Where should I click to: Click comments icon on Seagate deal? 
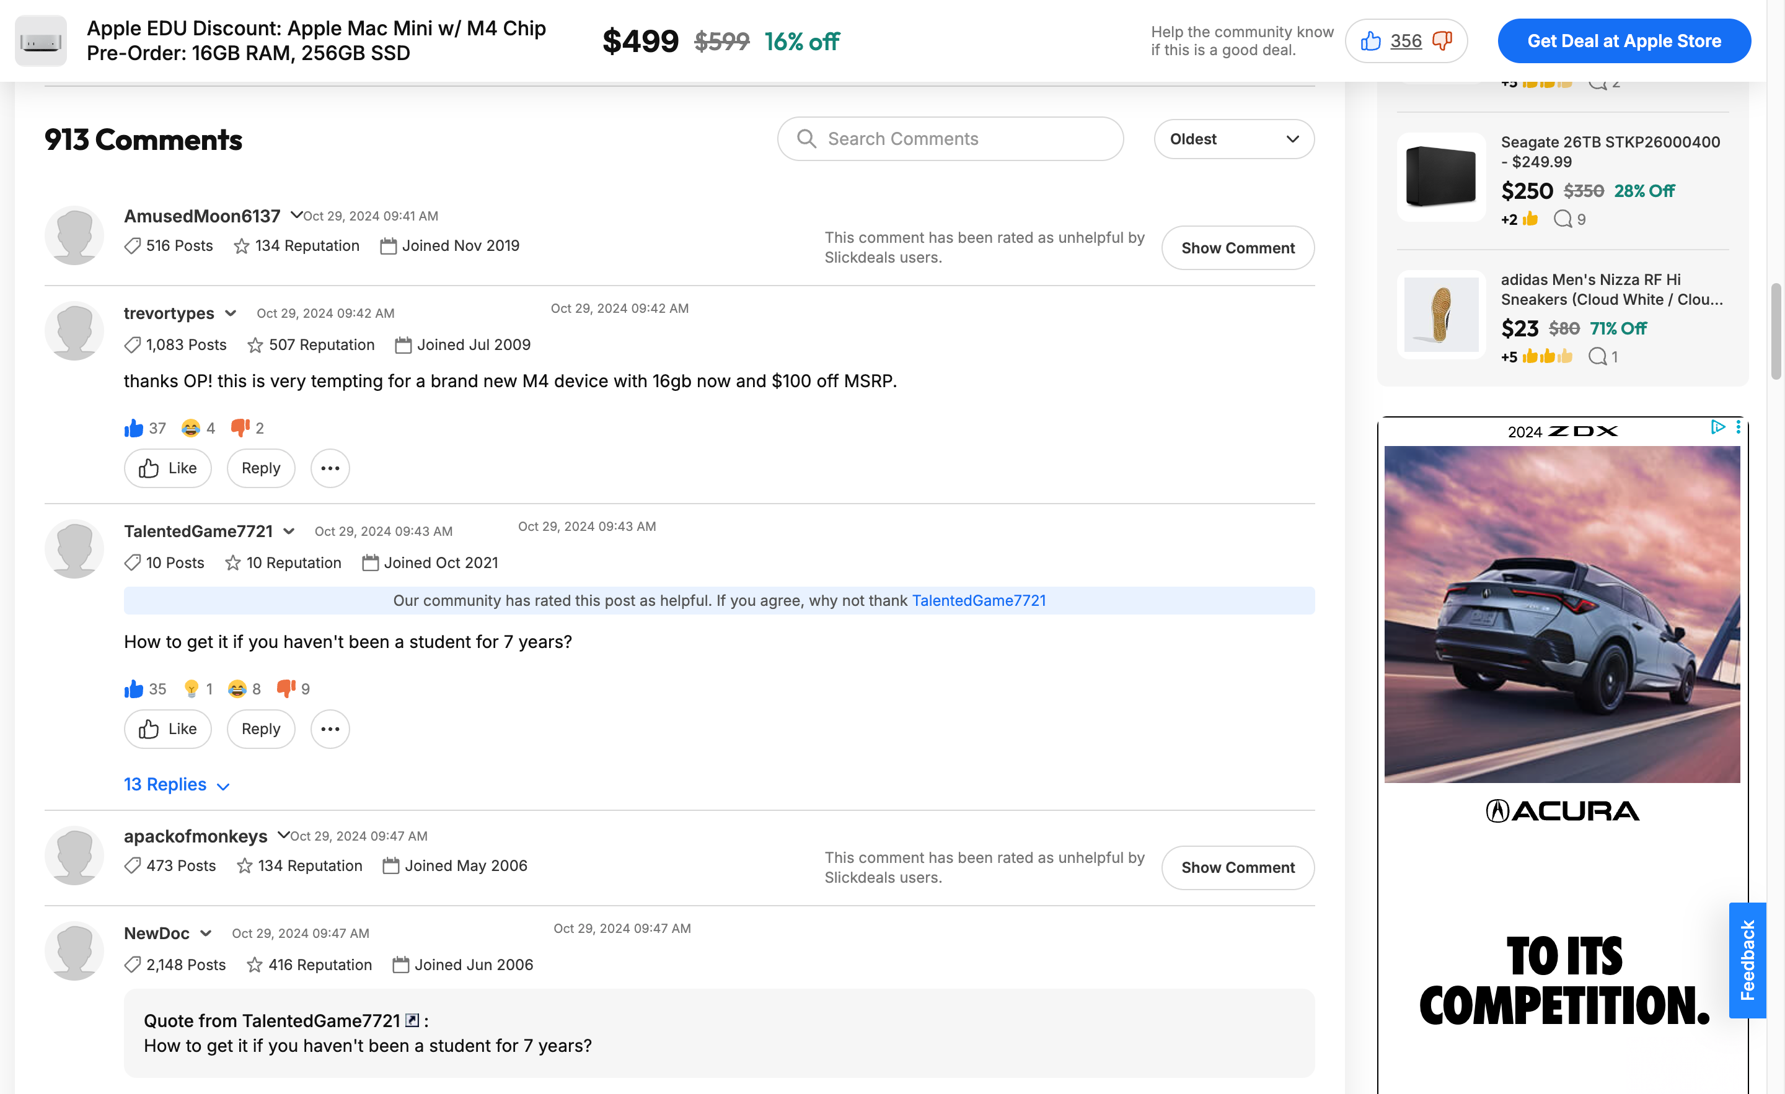pyautogui.click(x=1562, y=219)
